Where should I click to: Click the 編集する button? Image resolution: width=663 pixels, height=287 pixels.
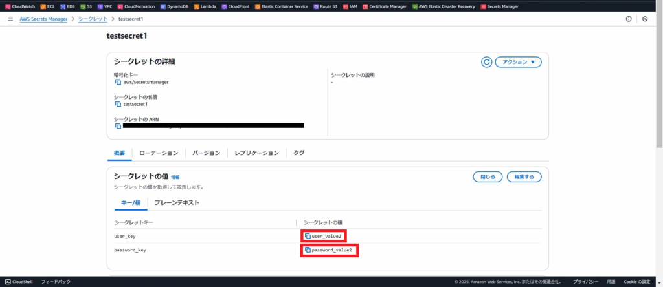(x=524, y=176)
